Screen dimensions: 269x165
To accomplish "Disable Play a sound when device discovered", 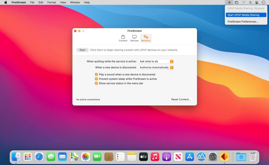I will [96, 74].
